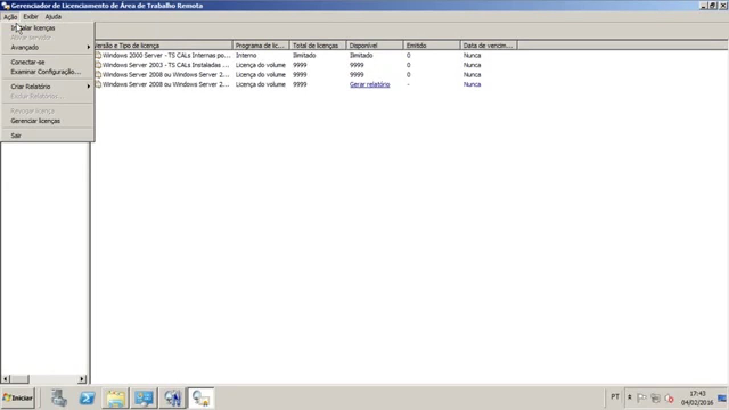Select Gerenciar licenças menu entry
729x410 pixels.
(47, 121)
